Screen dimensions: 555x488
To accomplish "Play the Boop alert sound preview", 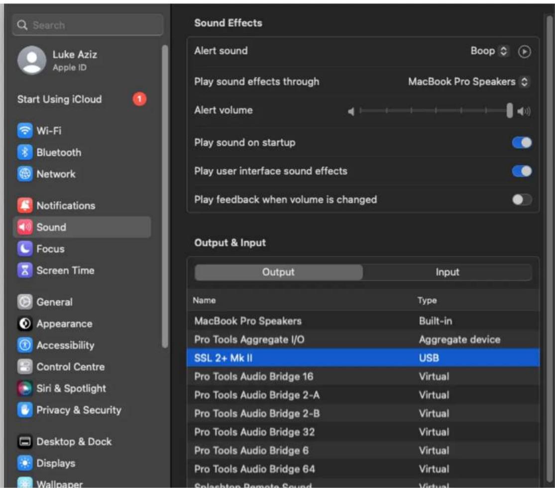I will (524, 52).
